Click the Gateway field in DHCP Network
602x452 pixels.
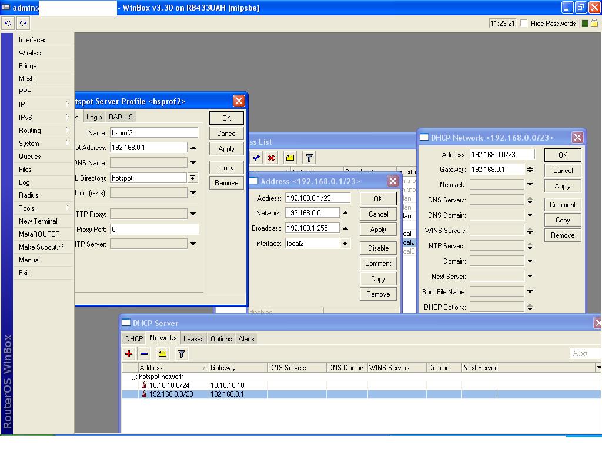click(x=497, y=169)
